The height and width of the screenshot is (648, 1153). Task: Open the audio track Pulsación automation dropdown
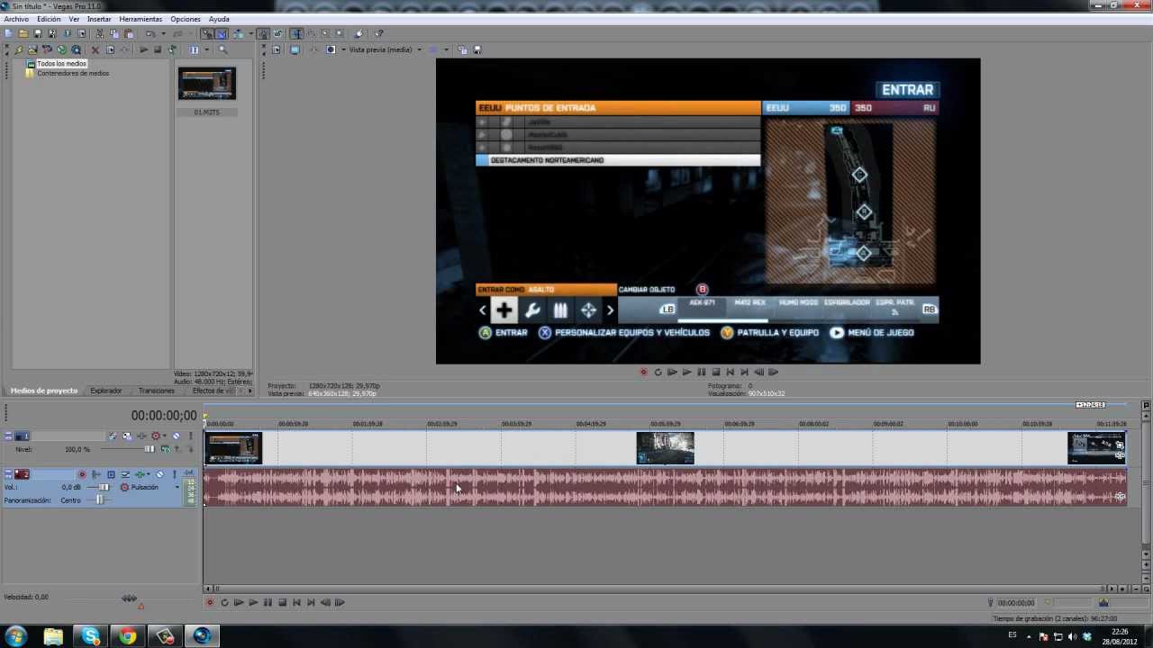177,487
